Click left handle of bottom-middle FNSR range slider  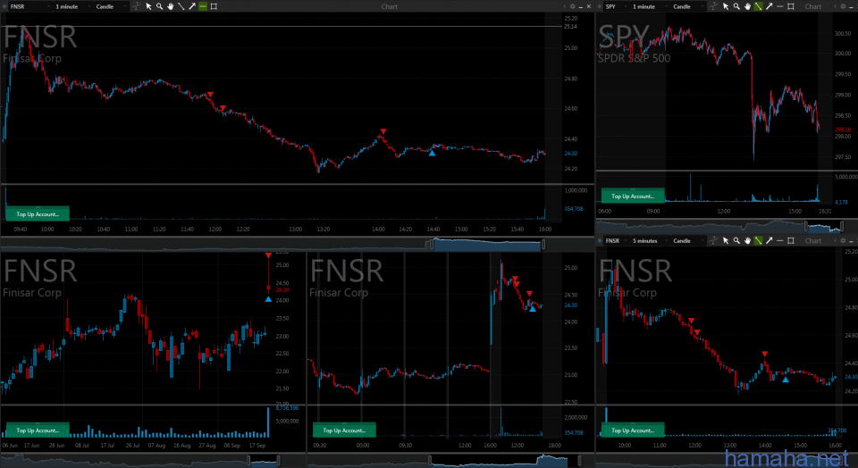[x=430, y=460]
